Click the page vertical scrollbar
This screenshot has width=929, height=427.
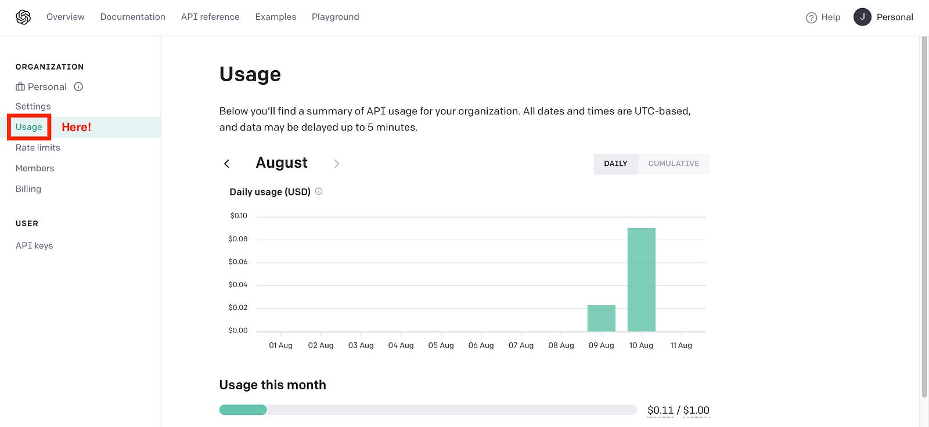pos(924,218)
